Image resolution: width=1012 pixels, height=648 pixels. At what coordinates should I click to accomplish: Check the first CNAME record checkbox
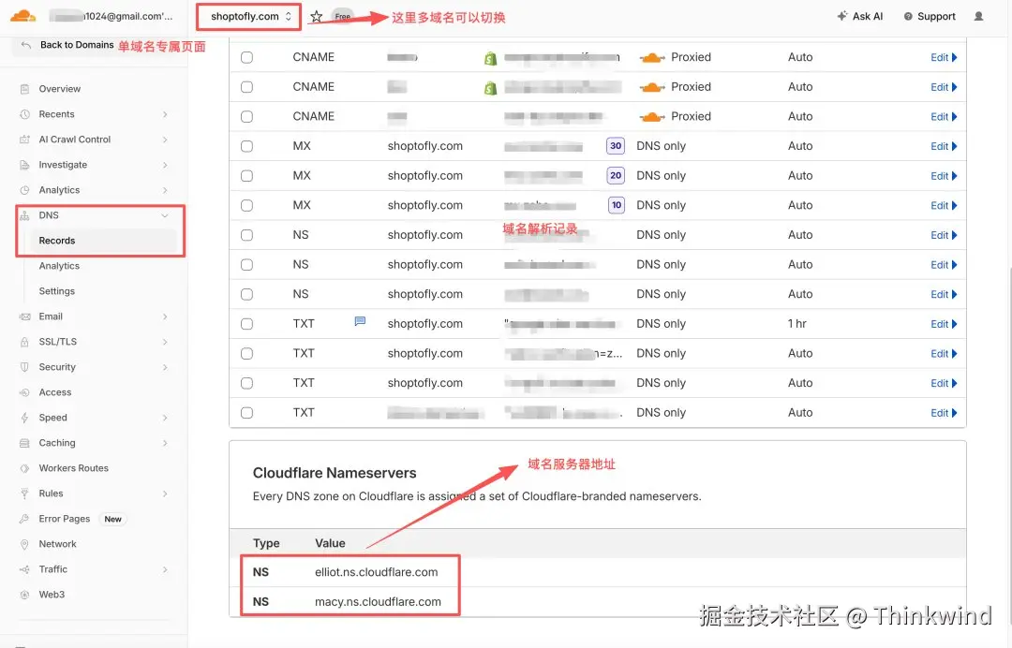click(x=246, y=57)
